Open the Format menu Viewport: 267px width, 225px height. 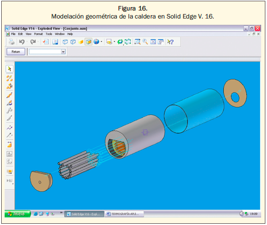click(x=38, y=34)
